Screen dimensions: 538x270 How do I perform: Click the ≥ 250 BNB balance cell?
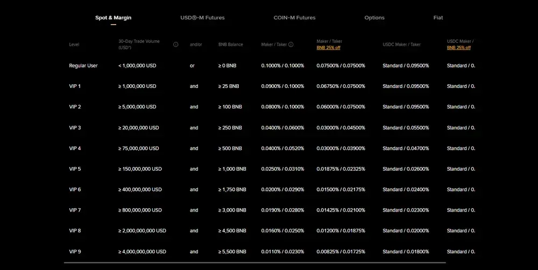point(230,128)
